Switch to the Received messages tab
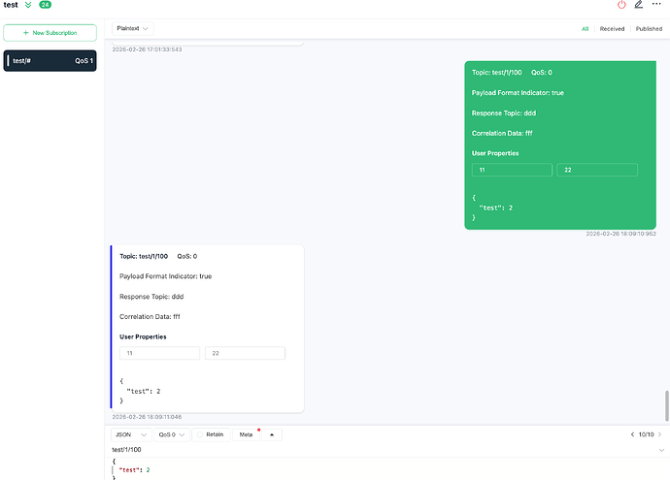This screenshot has width=670, height=480. point(612,29)
